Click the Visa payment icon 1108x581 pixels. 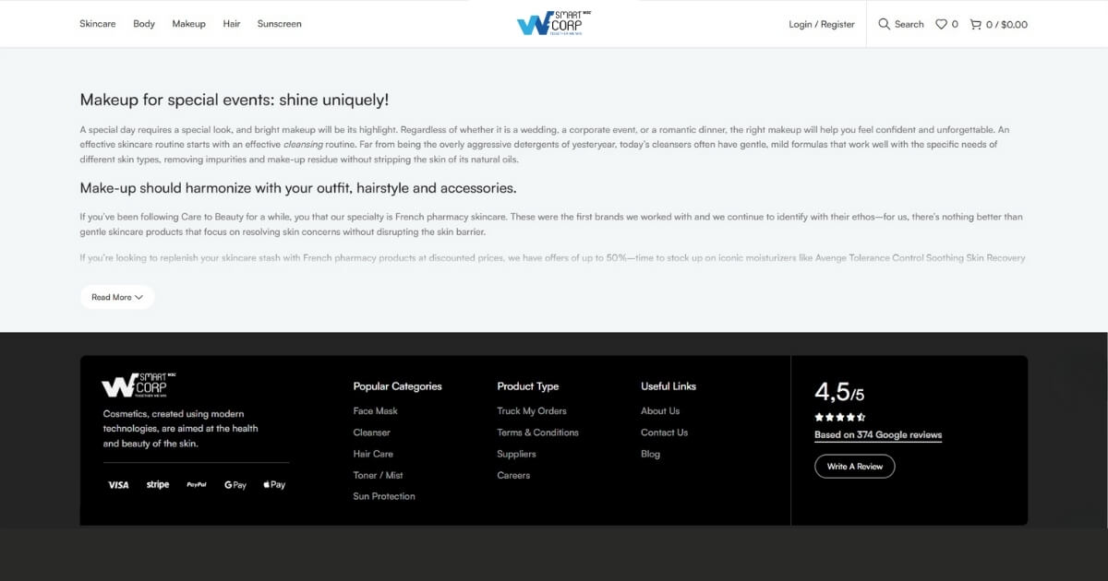[x=118, y=485]
